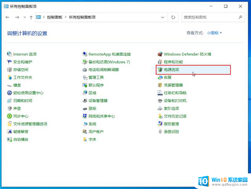The height and width of the screenshot is (189, 251).
Task: Click the 存储空间 drives icon
Action: pyautogui.click(x=9, y=70)
